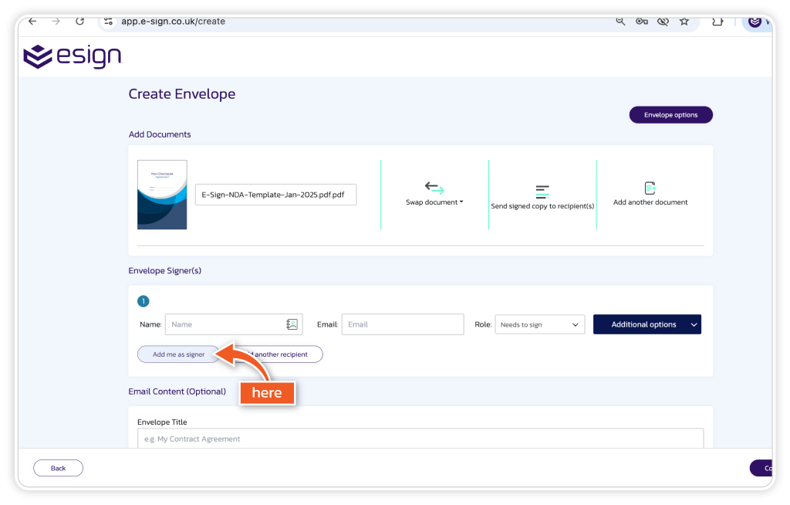The image size is (790, 505).
Task: Click the signer Email input field
Action: tap(402, 324)
